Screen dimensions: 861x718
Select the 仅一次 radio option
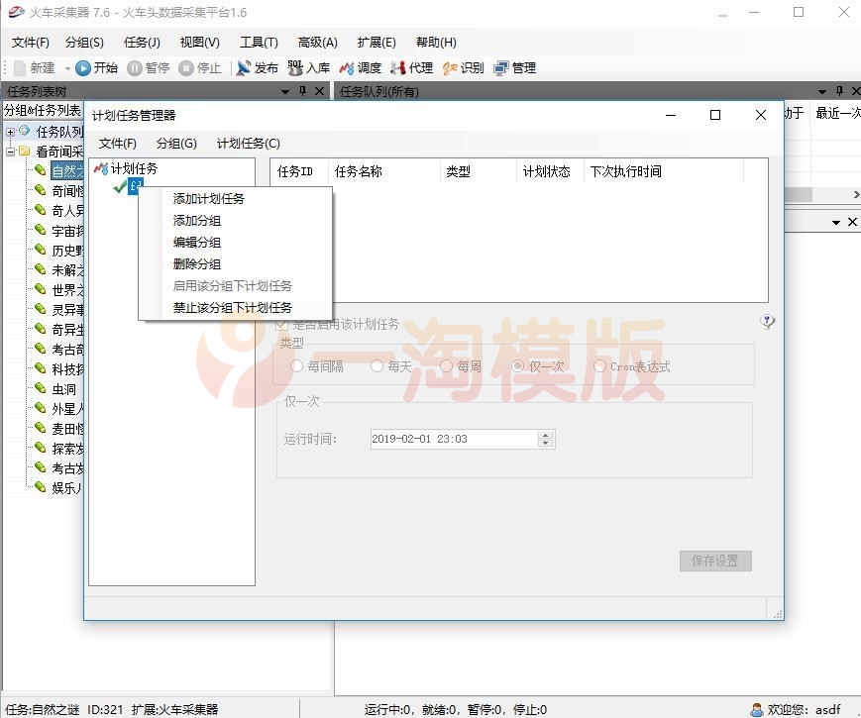tap(518, 366)
